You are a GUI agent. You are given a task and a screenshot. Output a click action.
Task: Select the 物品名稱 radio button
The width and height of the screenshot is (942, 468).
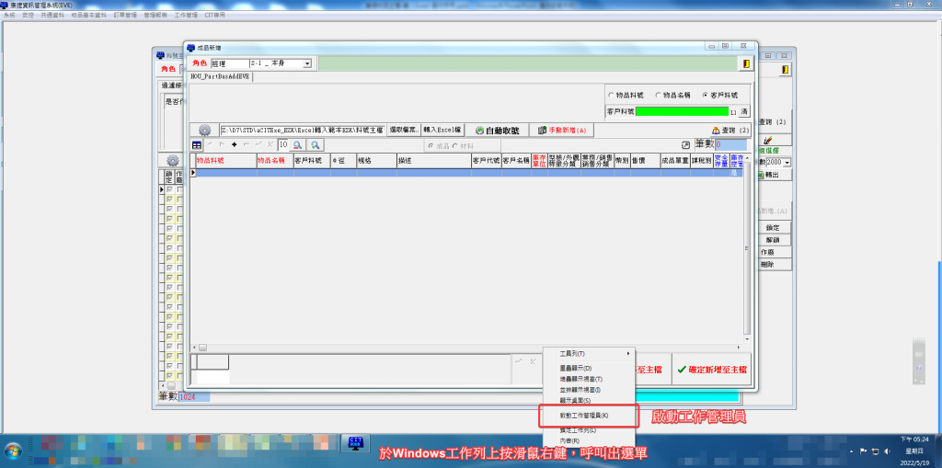click(659, 95)
